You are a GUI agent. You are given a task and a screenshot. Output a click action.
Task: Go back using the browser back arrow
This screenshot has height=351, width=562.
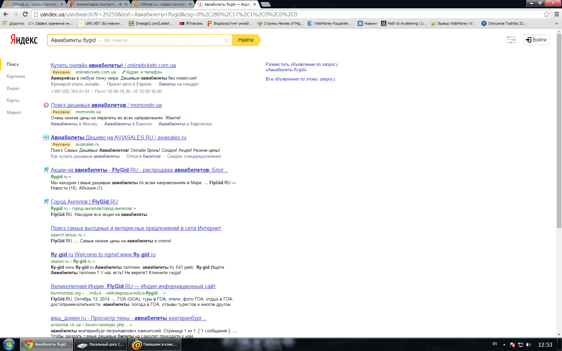[x=6, y=14]
